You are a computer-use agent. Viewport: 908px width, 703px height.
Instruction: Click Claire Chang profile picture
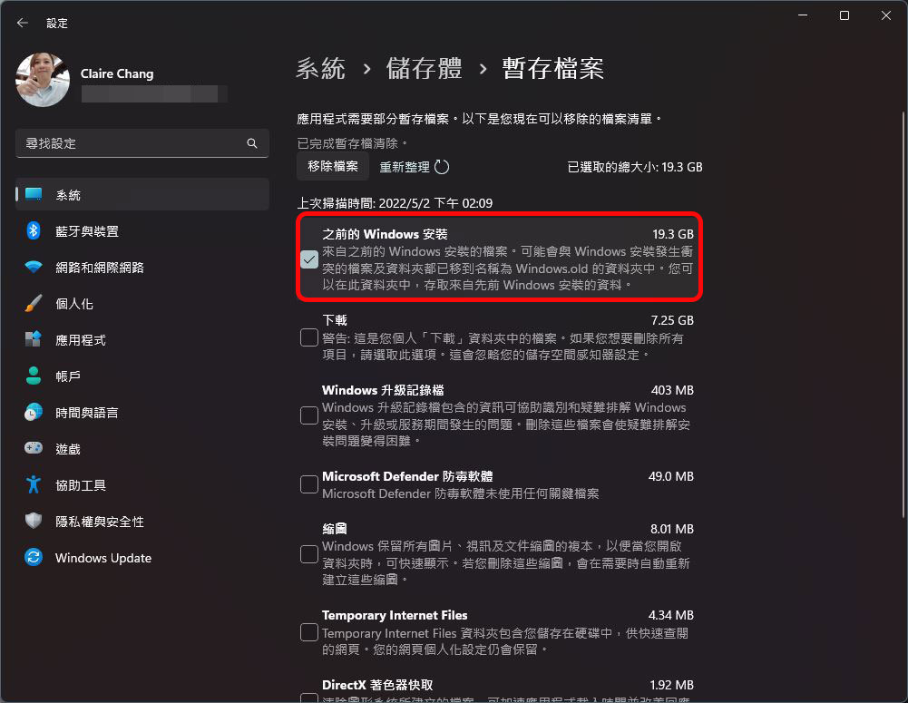[43, 80]
